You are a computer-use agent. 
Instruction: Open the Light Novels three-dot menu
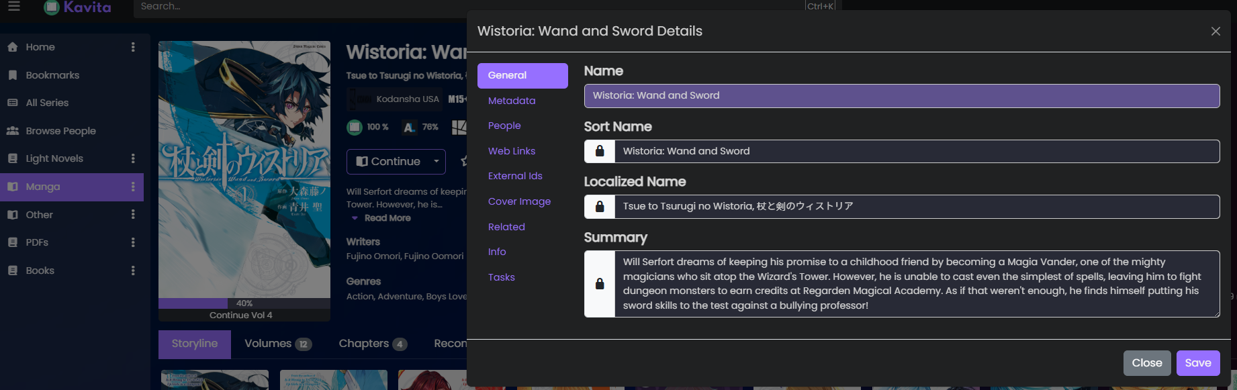tap(133, 158)
